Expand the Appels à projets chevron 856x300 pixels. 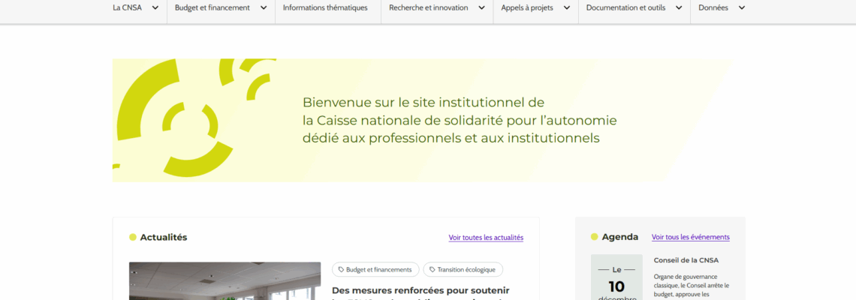[x=566, y=8]
